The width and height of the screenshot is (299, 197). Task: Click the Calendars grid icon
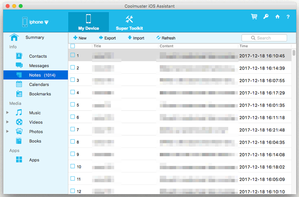[19, 84]
